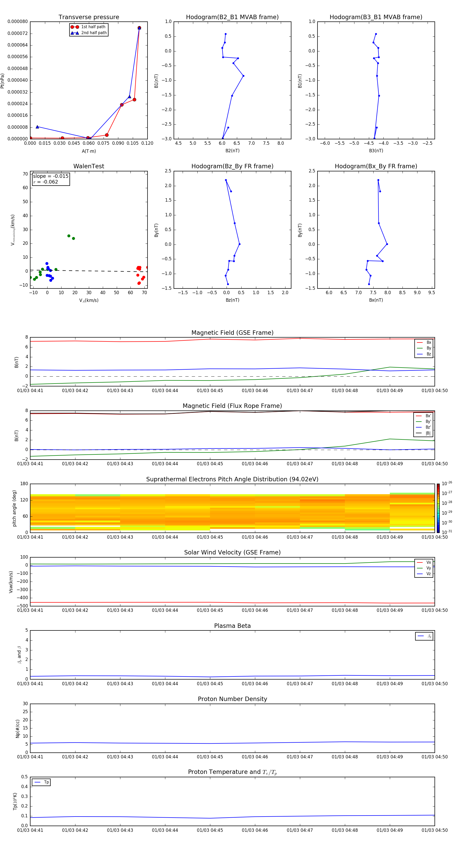Select the '2nd half path' legend entry

[x=89, y=33]
